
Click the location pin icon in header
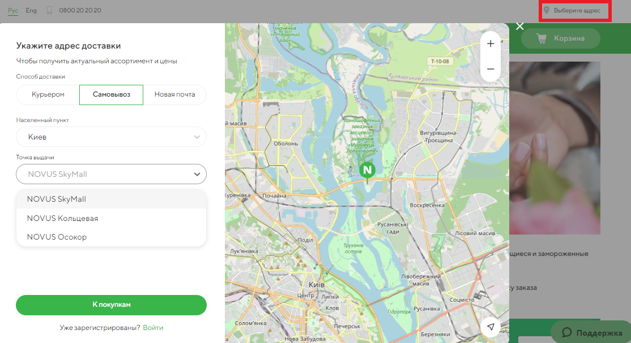pos(547,10)
